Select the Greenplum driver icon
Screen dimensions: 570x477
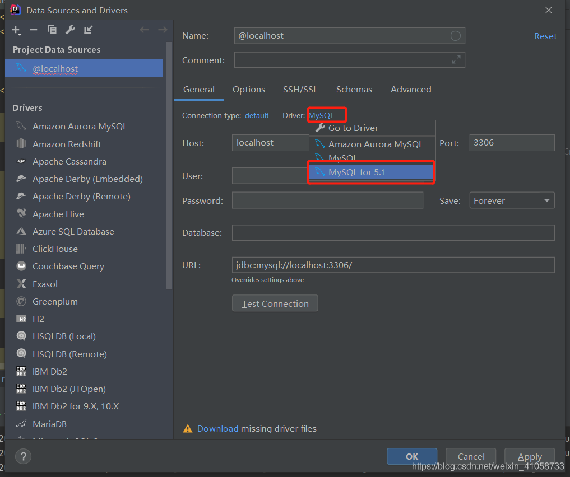(21, 301)
